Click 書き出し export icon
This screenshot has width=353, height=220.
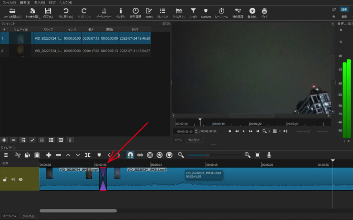pos(252,13)
